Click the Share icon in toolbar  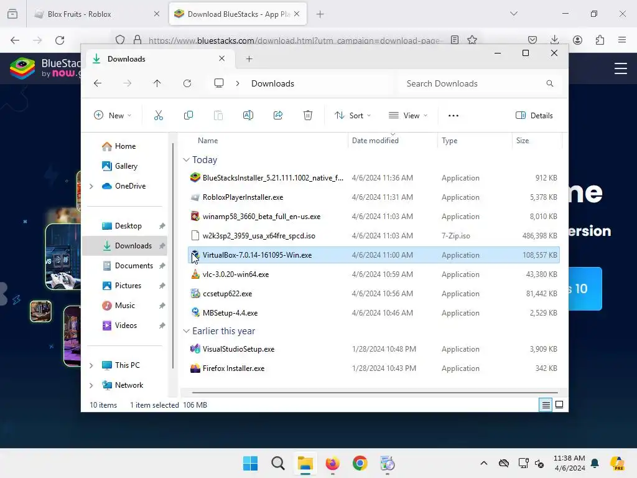pyautogui.click(x=278, y=115)
